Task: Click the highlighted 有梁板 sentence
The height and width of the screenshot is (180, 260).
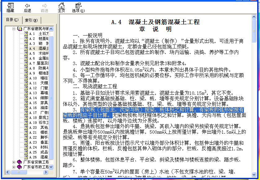Action: point(153,112)
